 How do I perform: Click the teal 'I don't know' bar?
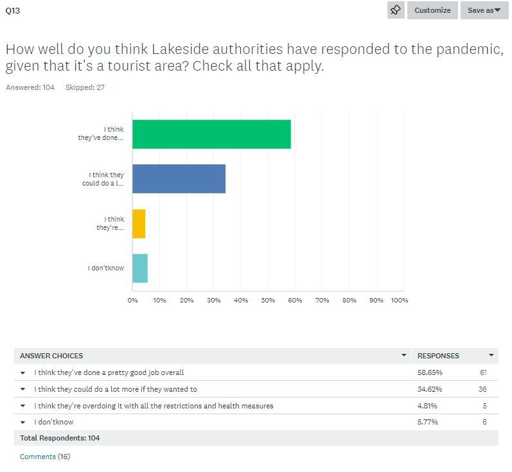[140, 268]
